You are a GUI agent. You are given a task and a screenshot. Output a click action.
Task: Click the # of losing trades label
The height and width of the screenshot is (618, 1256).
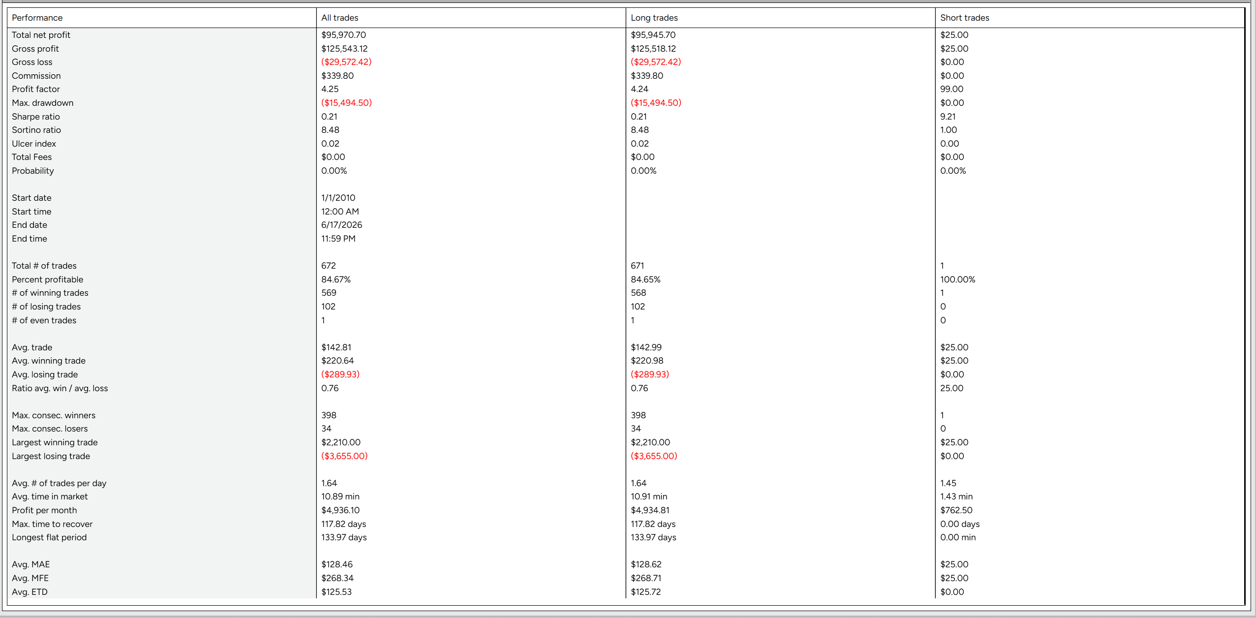(46, 307)
